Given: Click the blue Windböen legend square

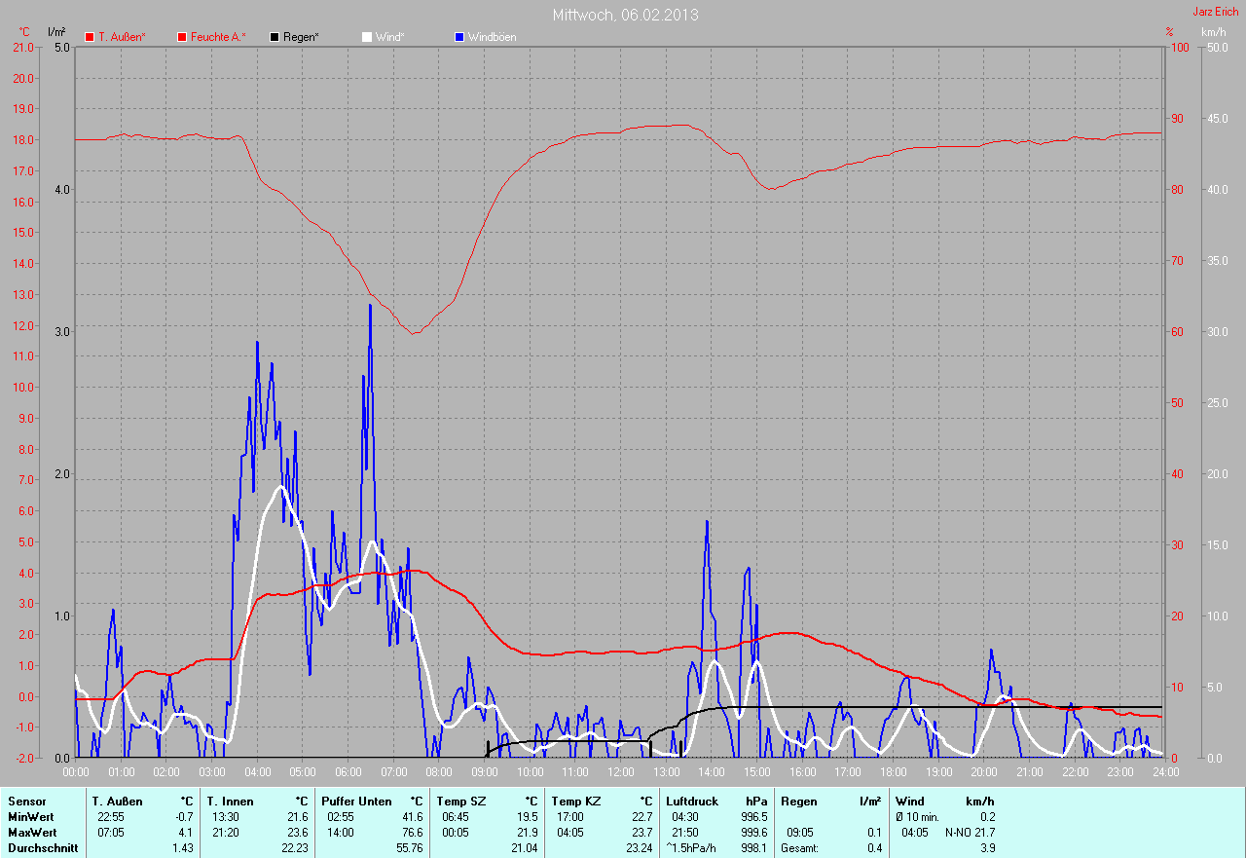Looking at the screenshot, I should [459, 37].
